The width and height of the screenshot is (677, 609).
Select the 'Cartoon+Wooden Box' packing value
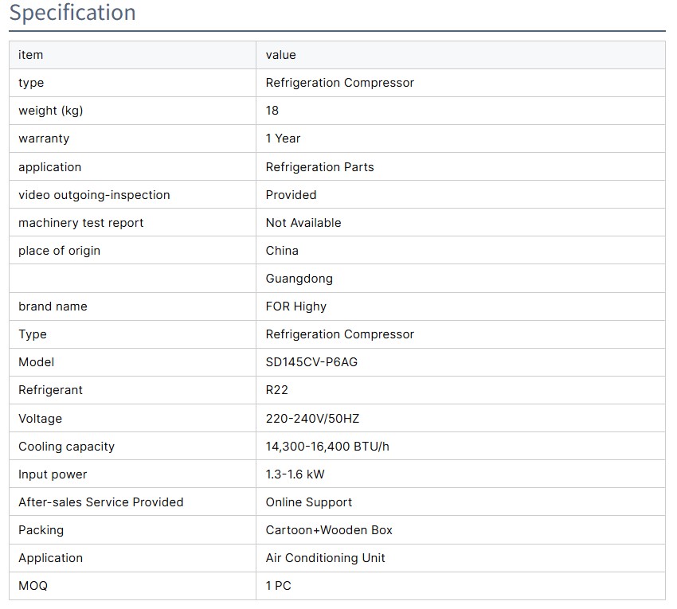pos(329,530)
